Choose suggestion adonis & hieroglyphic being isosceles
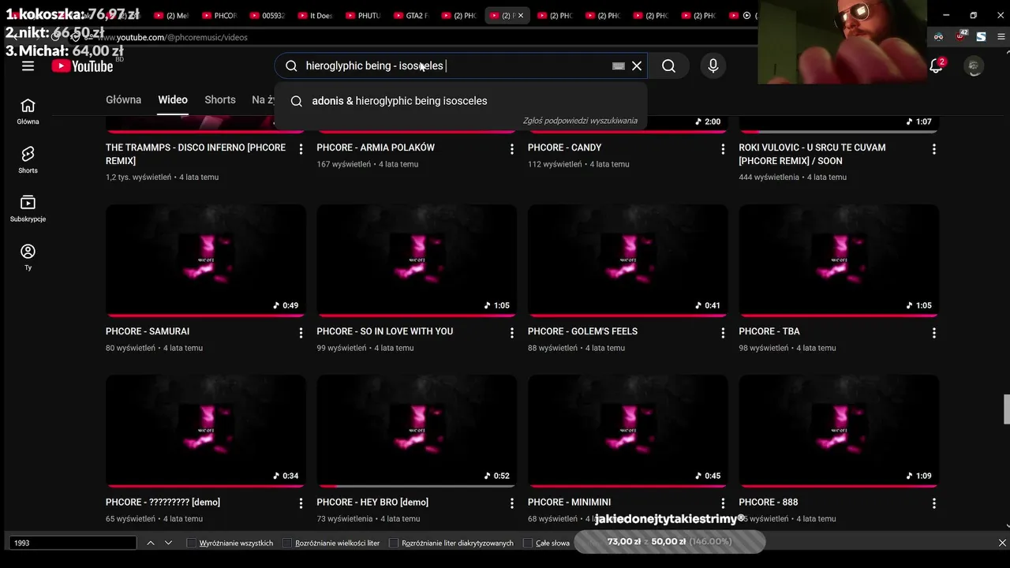The height and width of the screenshot is (568, 1010). tap(461, 101)
